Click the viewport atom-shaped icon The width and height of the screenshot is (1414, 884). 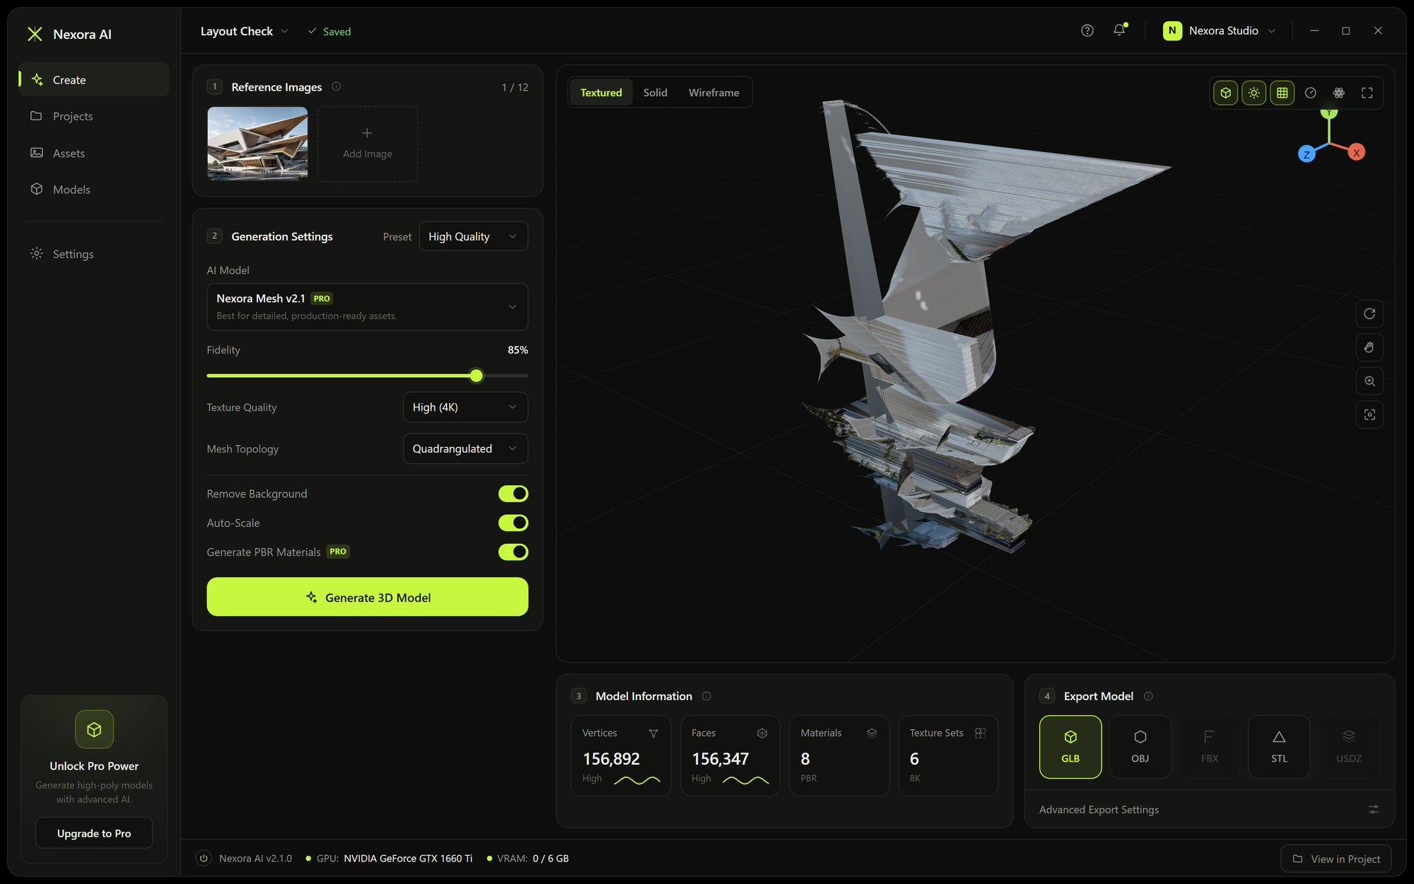point(1338,93)
